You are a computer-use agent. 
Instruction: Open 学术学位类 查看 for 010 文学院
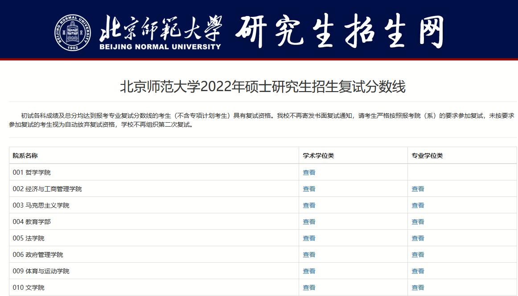tap(308, 287)
